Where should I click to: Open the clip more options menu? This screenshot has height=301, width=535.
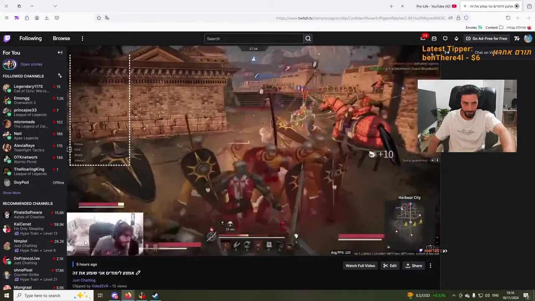[431, 265]
